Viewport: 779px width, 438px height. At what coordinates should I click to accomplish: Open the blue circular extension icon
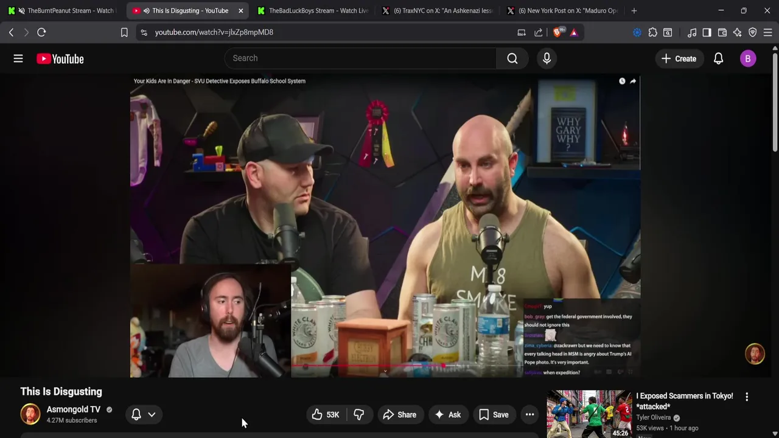637,32
